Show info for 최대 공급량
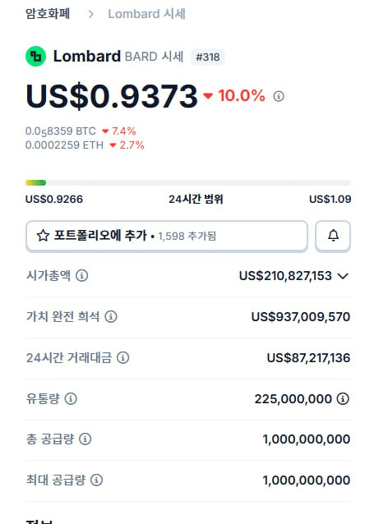This screenshot has height=524, width=365. tap(97, 480)
